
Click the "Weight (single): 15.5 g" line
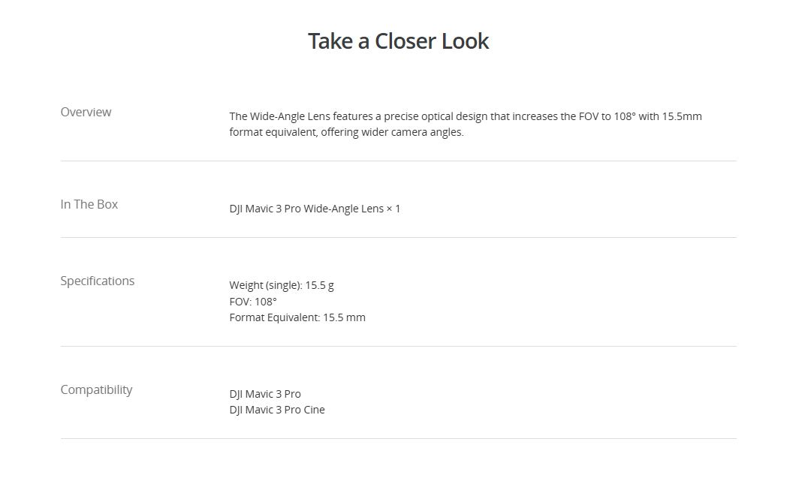[x=282, y=285]
